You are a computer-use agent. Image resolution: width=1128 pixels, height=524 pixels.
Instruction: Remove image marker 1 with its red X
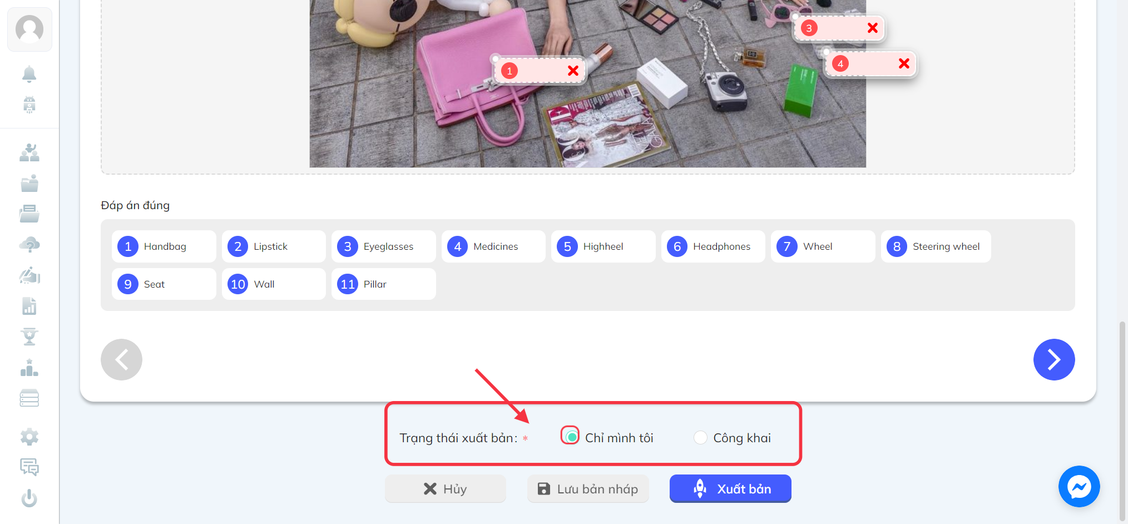573,71
